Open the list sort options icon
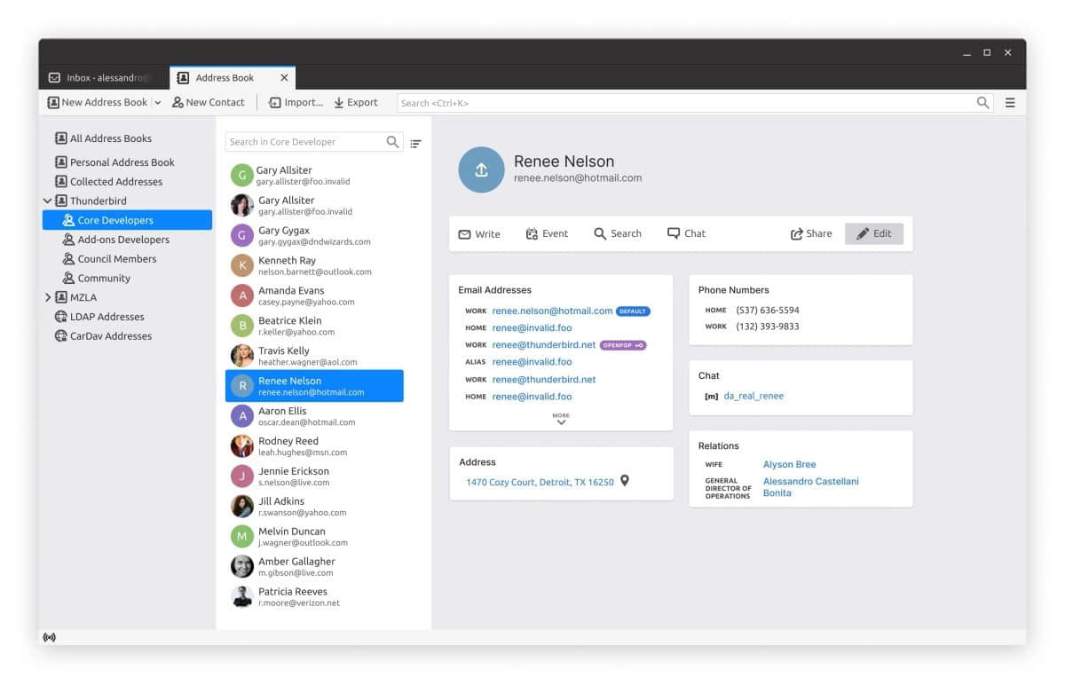 click(415, 143)
